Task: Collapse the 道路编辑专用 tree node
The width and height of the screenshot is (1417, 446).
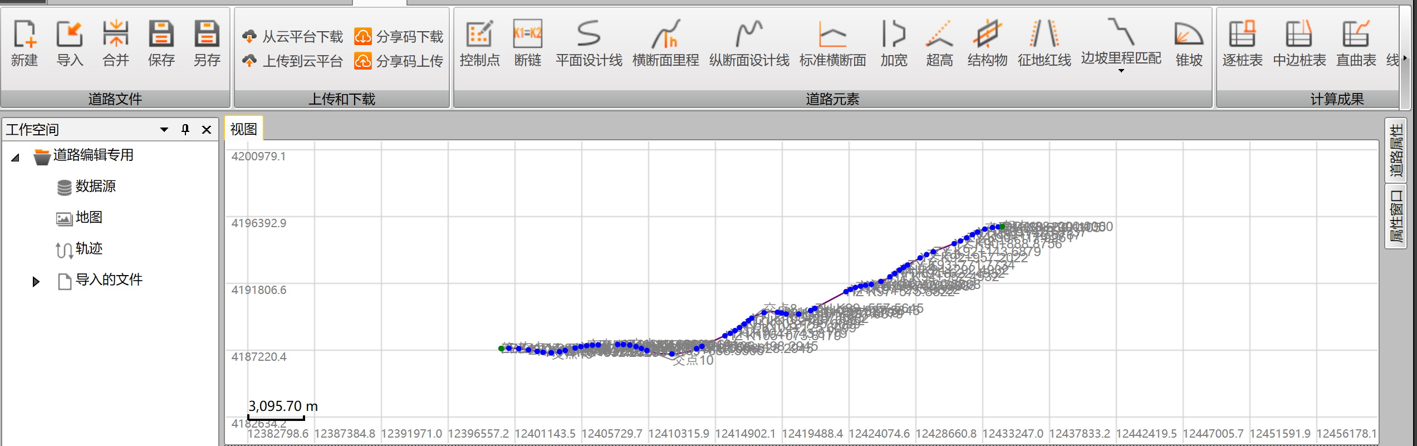Action: 16,158
